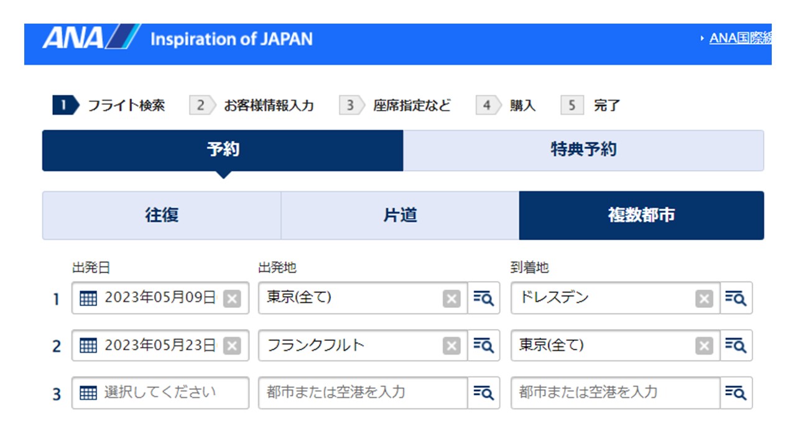Choose the 片道 trip type
Screen dimensions: 796x447
point(400,215)
